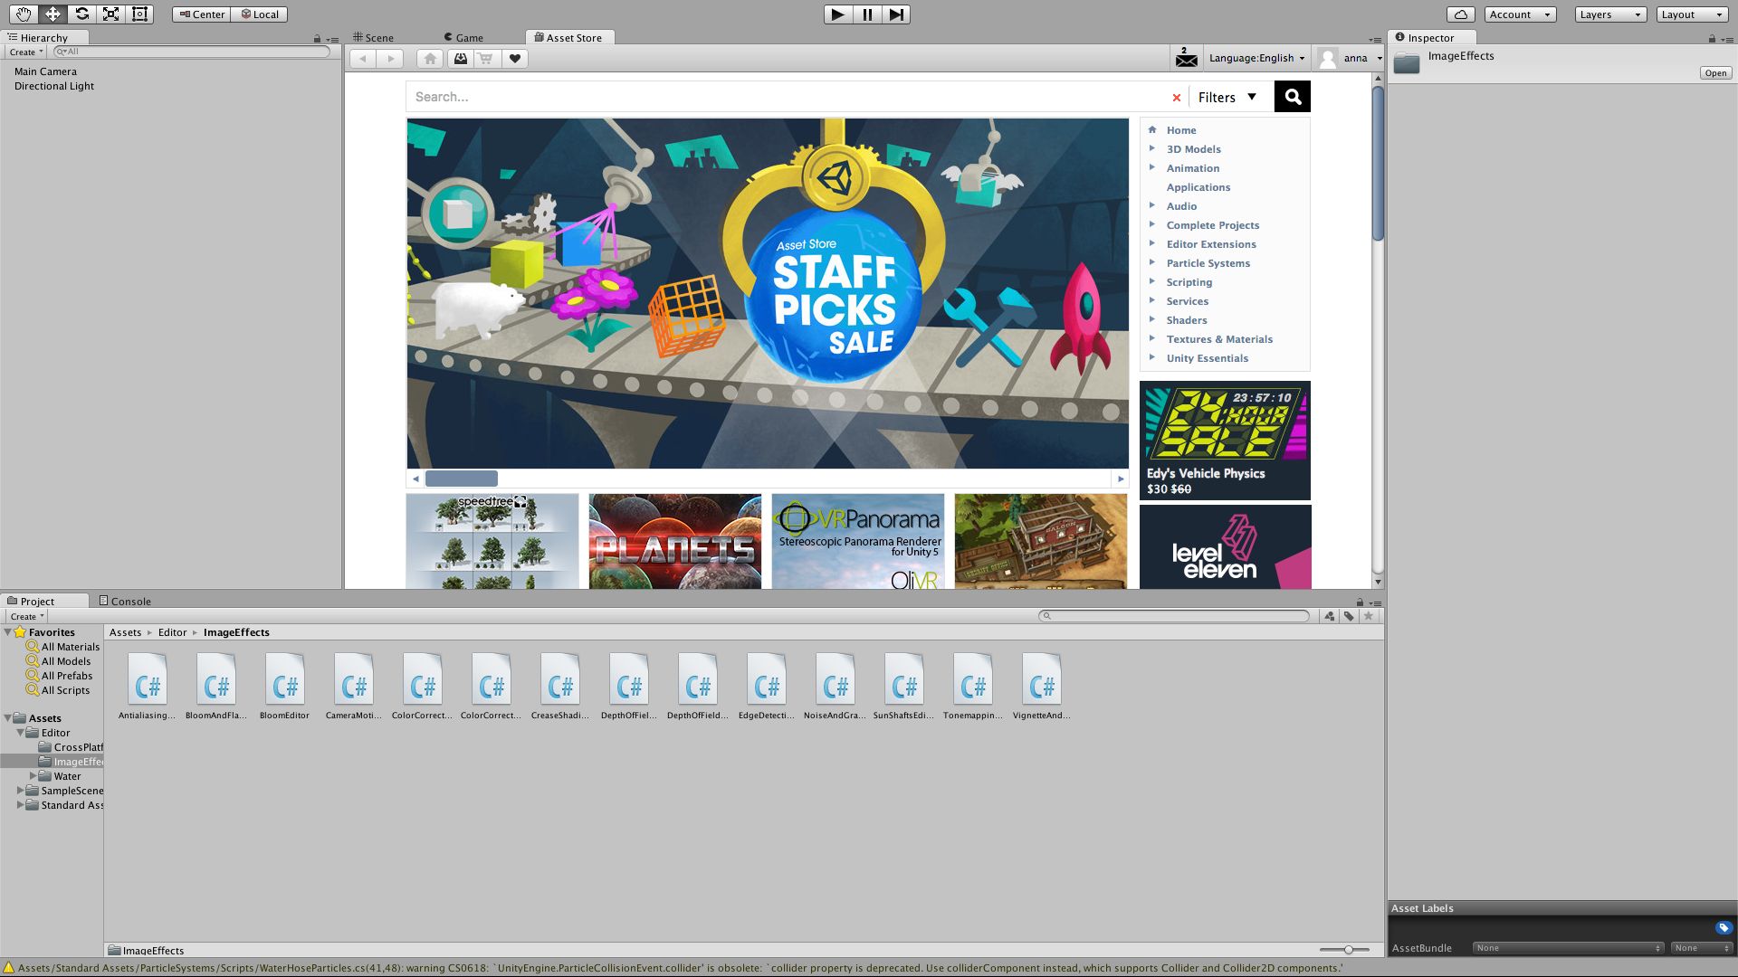Viewport: 1738px width, 977px height.
Task: Toggle Local handle rotation button
Action: coord(260,14)
